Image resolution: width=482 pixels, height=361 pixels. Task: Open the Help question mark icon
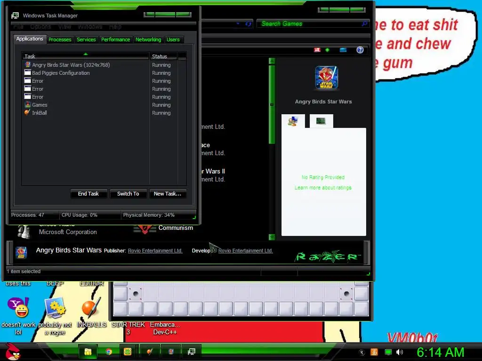pyautogui.click(x=360, y=50)
